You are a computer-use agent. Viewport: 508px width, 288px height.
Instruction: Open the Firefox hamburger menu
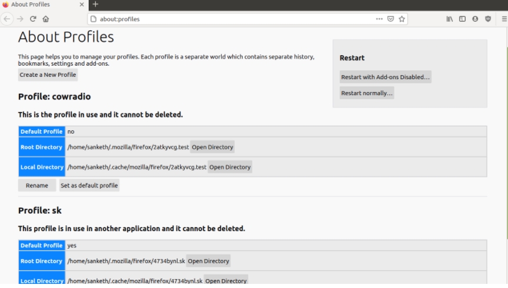(x=504, y=19)
